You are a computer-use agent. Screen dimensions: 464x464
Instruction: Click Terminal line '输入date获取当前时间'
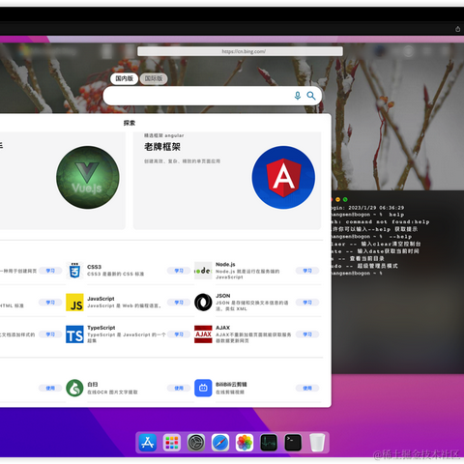[x=389, y=251]
